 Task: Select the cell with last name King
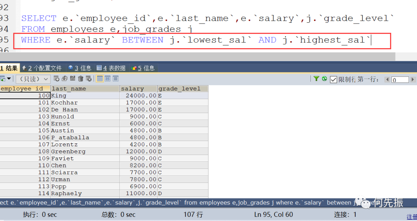click(85, 96)
